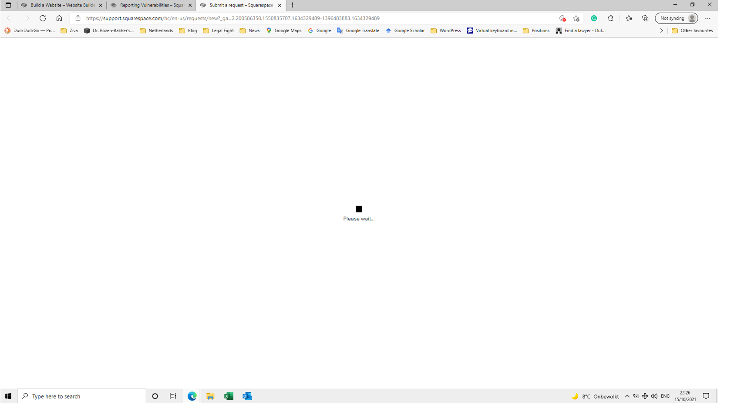Open Excel from the taskbar
The height and width of the screenshot is (405, 731).
pos(229,396)
